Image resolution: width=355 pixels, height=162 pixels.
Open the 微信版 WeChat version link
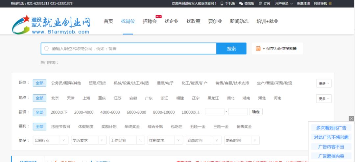point(247,3)
